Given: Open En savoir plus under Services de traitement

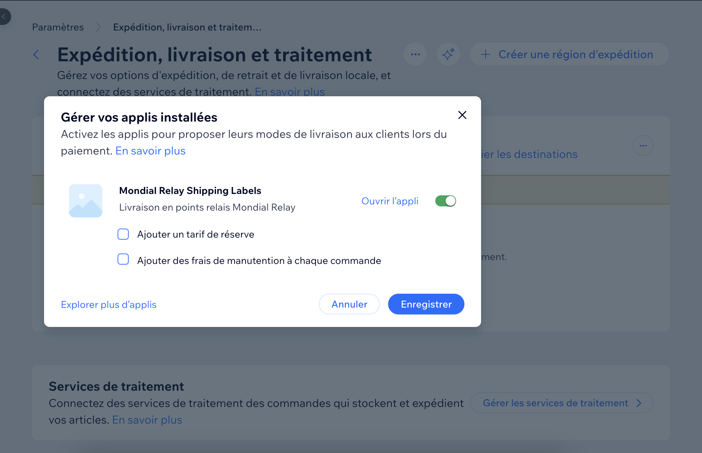Looking at the screenshot, I should coord(147,420).
